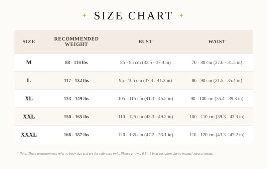Click the 133 - 149 lbs weight cell
Viewport: 267px width, 169px height.
pyautogui.click(x=77, y=99)
